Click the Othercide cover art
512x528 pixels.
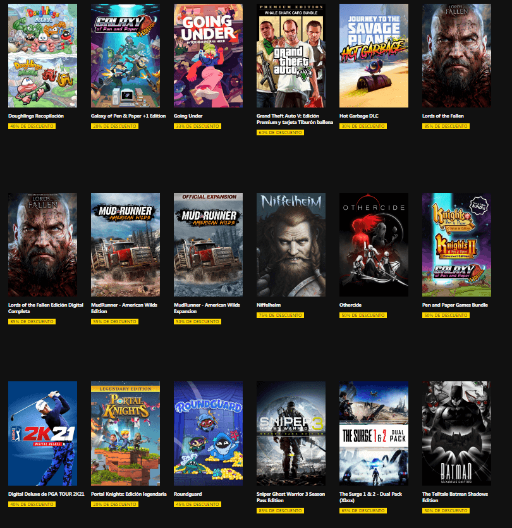pos(374,245)
